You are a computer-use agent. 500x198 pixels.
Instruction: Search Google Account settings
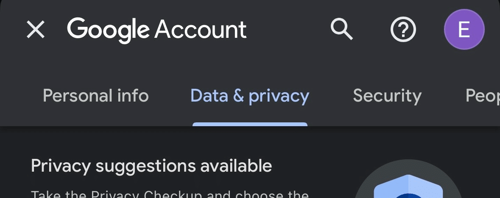coord(341,29)
